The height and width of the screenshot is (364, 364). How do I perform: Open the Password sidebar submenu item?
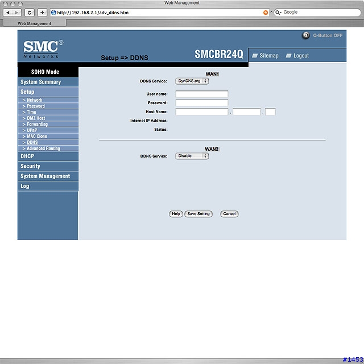pos(48,106)
